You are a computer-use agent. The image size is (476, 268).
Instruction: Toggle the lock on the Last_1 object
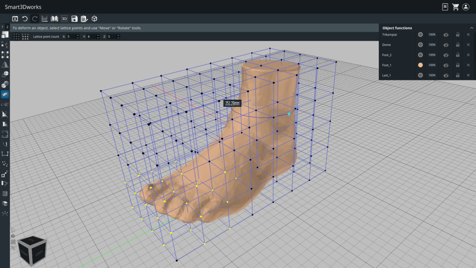pyautogui.click(x=457, y=75)
